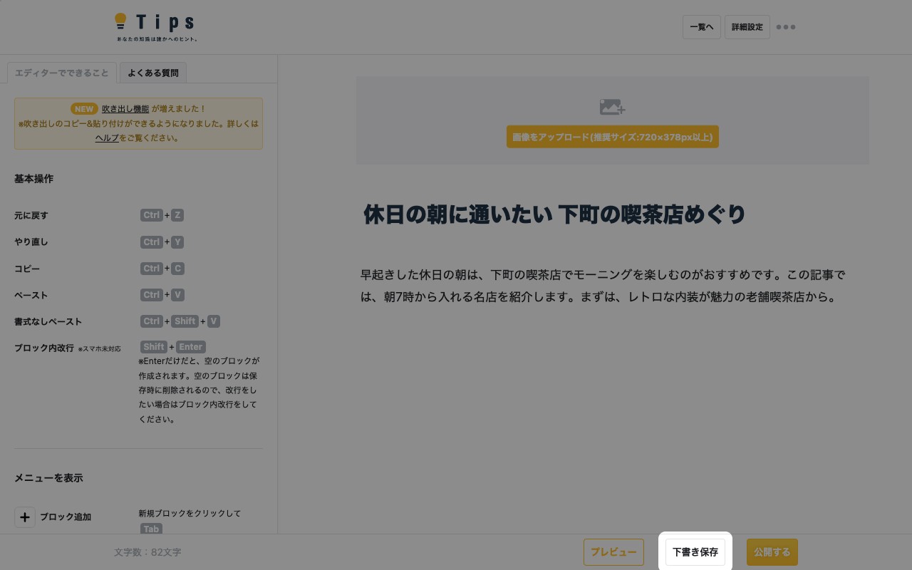This screenshot has width=912, height=570.
Task: Click the article title 休日の朝に通いたい
Action: [x=554, y=214]
